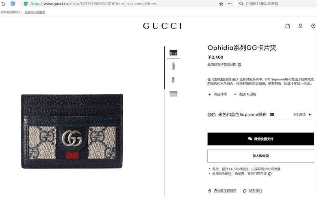317x197 pixels.
Task: Bookmark page with the star icon
Action: point(221,4)
